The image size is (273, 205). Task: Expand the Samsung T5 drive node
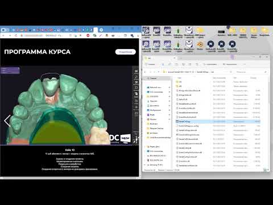tap(144, 165)
